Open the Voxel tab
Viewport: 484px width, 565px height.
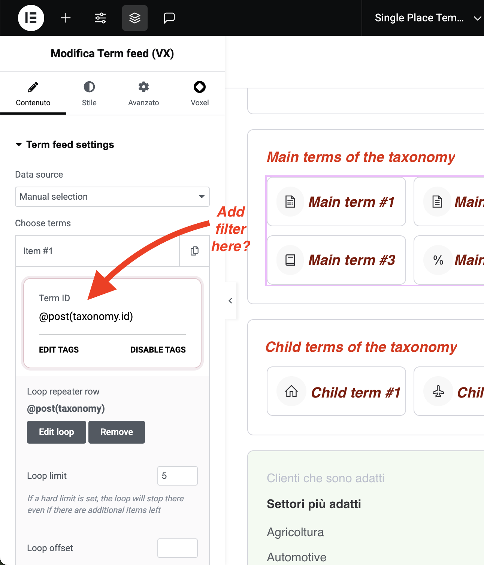(x=200, y=93)
